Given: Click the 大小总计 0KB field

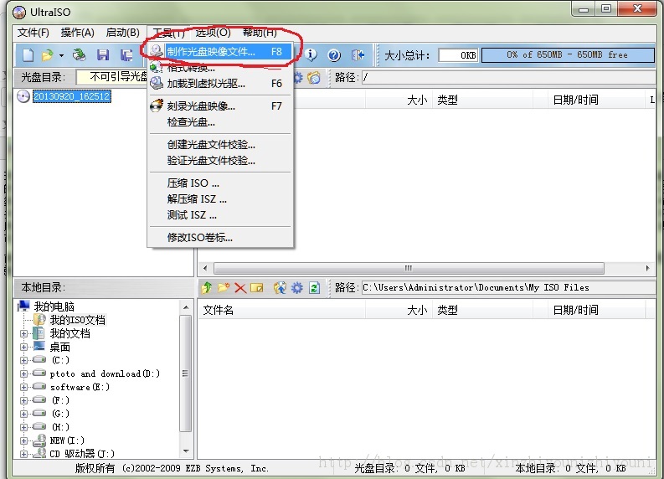Looking at the screenshot, I should click(458, 55).
